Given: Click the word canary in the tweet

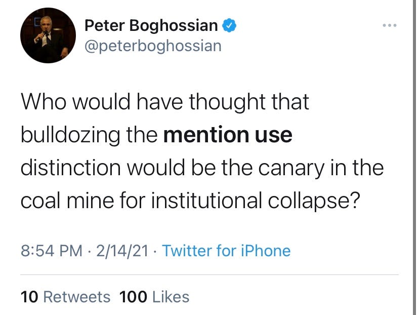Looking at the screenshot, I should pyautogui.click(x=291, y=169).
